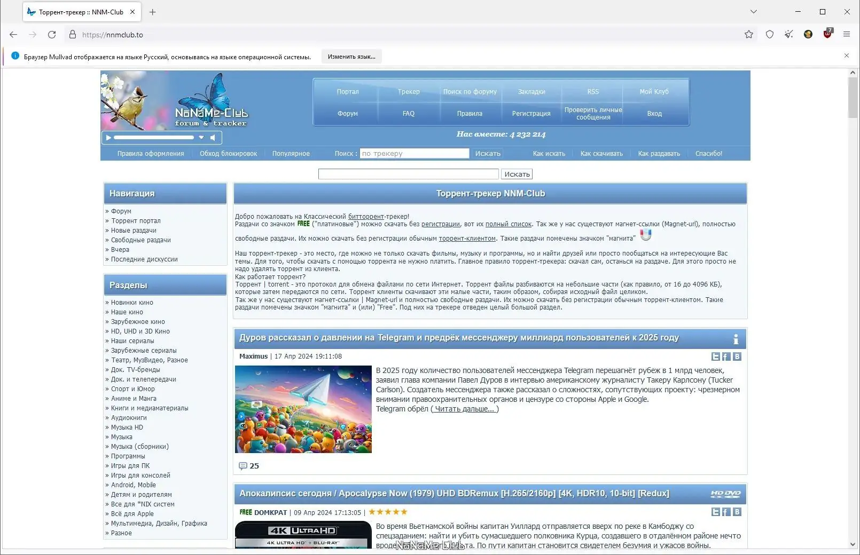This screenshot has height=555, width=860.
Task: Share the Дуров news on Twitter
Action: click(x=716, y=356)
